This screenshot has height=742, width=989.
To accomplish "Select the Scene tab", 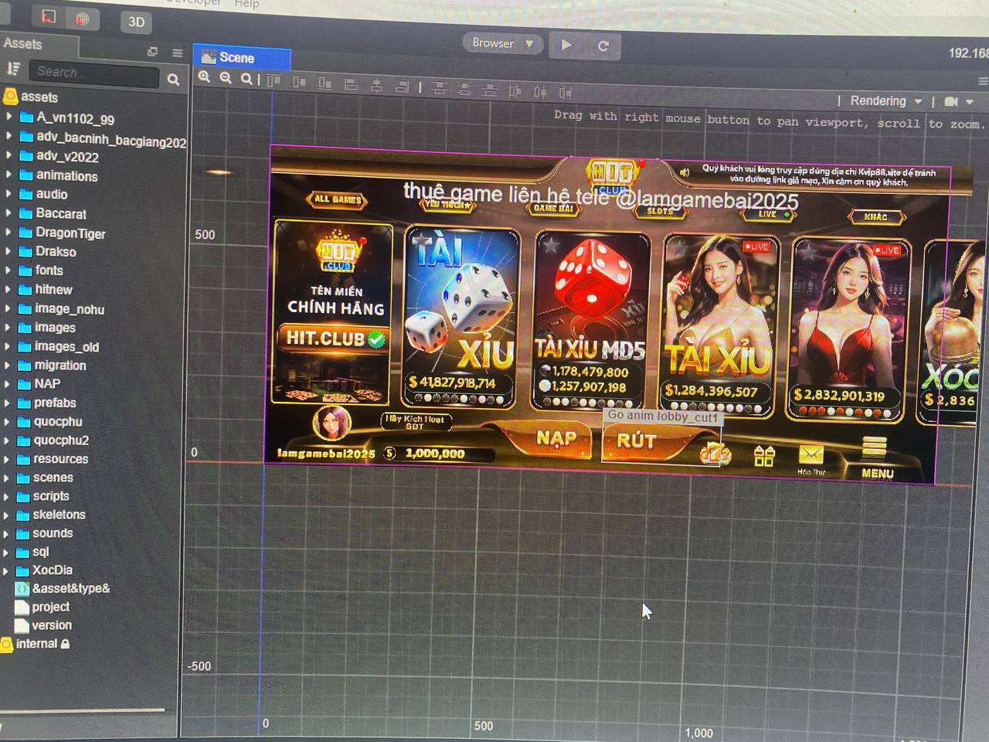I will point(242,58).
